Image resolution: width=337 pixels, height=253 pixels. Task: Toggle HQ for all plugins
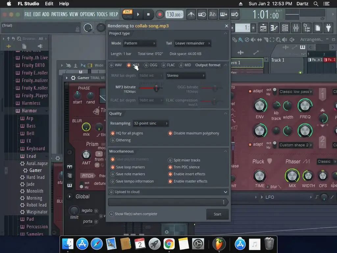(x=113, y=133)
